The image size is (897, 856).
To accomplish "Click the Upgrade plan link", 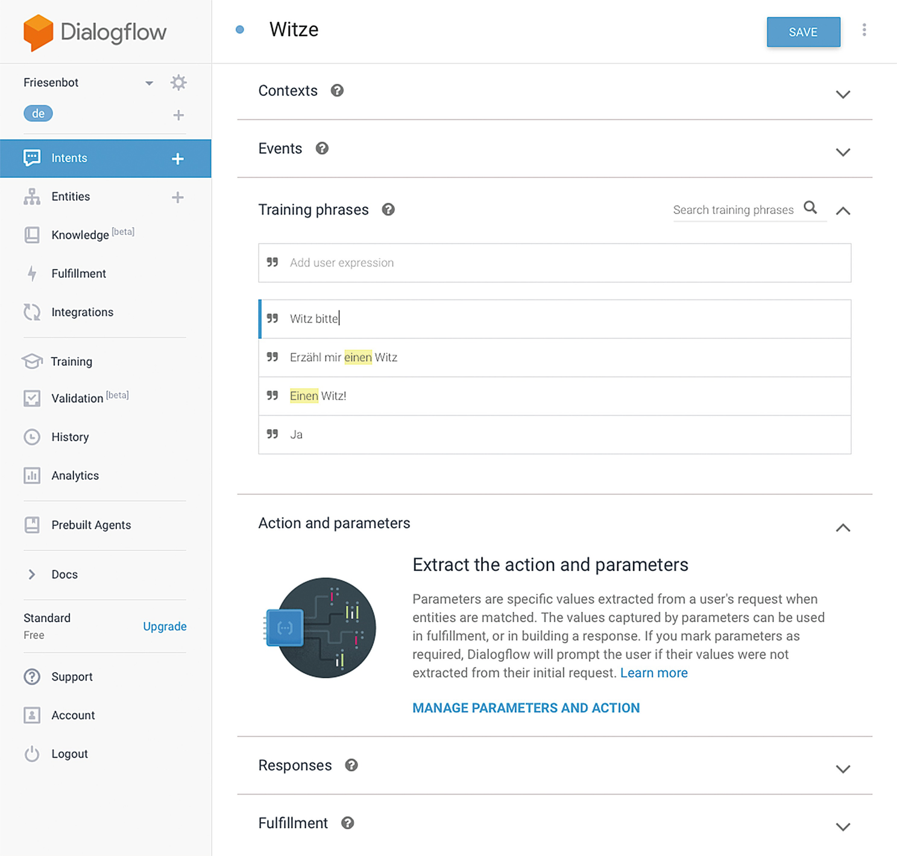I will pos(165,626).
